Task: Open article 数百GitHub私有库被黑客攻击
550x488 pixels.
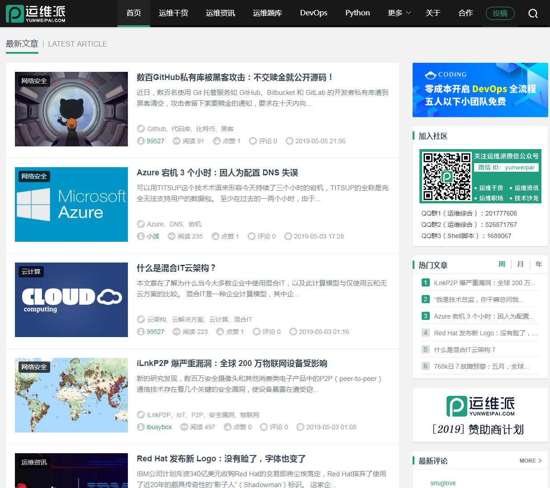Action: click(x=235, y=78)
